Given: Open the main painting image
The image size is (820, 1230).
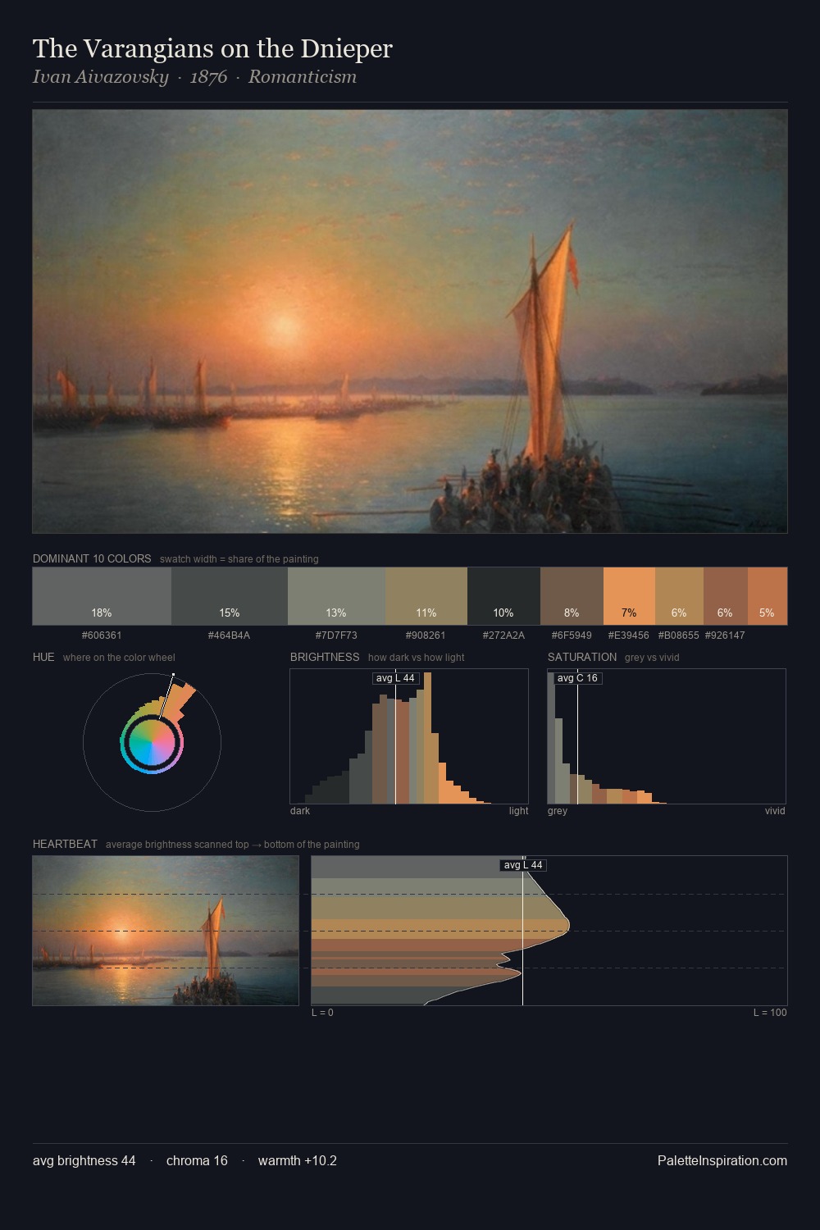Looking at the screenshot, I should [x=410, y=321].
